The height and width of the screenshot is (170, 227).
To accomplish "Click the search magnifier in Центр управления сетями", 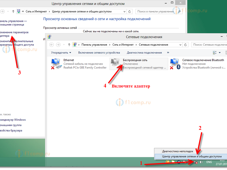I will tap(179, 11).
